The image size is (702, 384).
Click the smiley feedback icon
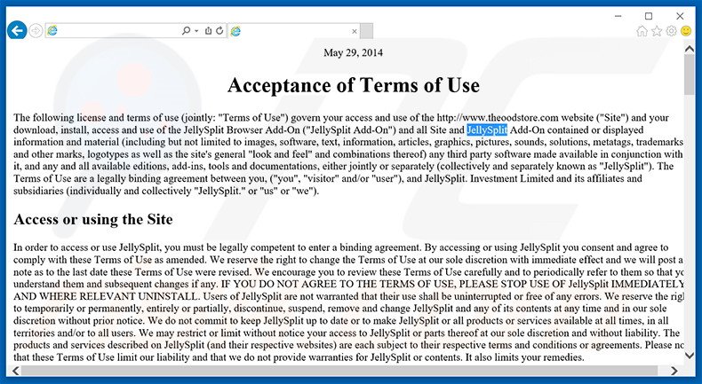pyautogui.click(x=686, y=31)
